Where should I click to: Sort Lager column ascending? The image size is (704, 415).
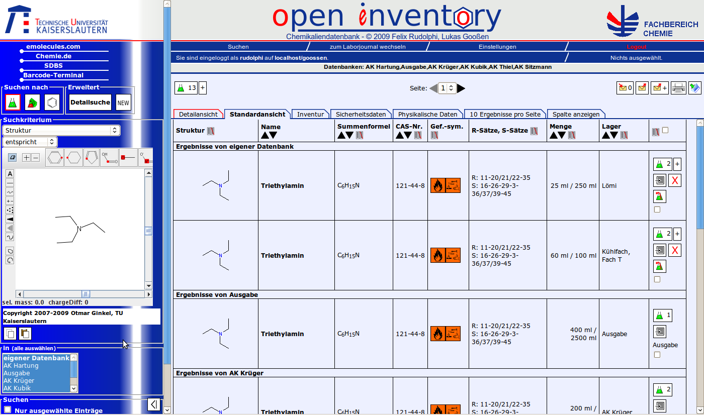(606, 135)
